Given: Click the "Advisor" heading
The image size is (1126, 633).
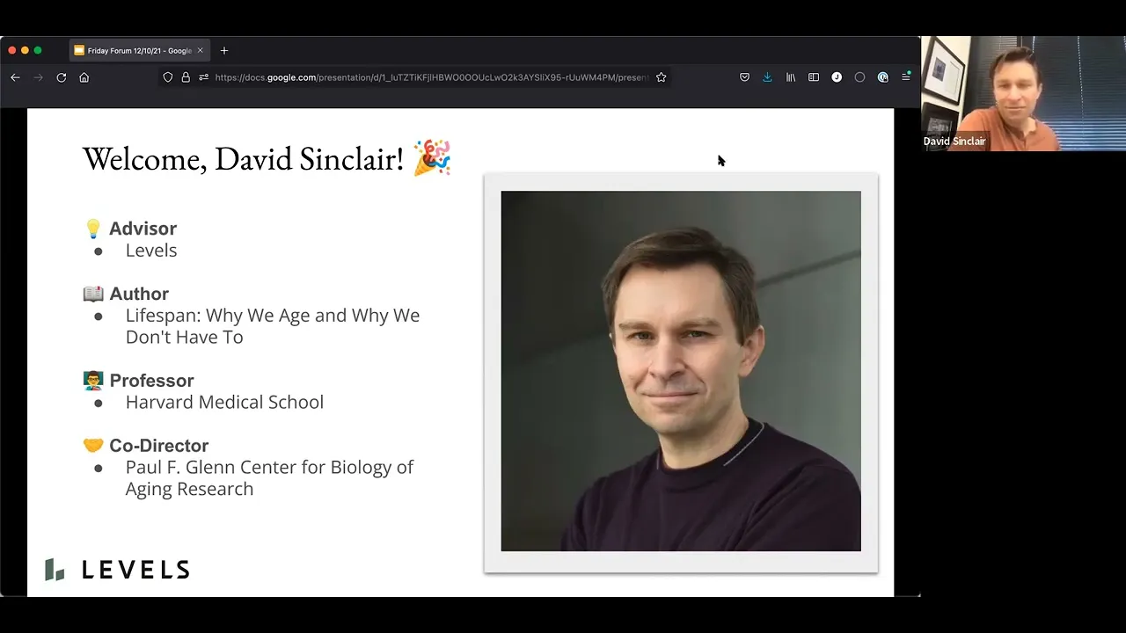Looking at the screenshot, I should 143,229.
